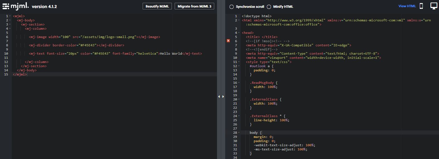The image size is (439, 159).
Task: Click the line-height: 100% declaration
Action: [272, 120]
